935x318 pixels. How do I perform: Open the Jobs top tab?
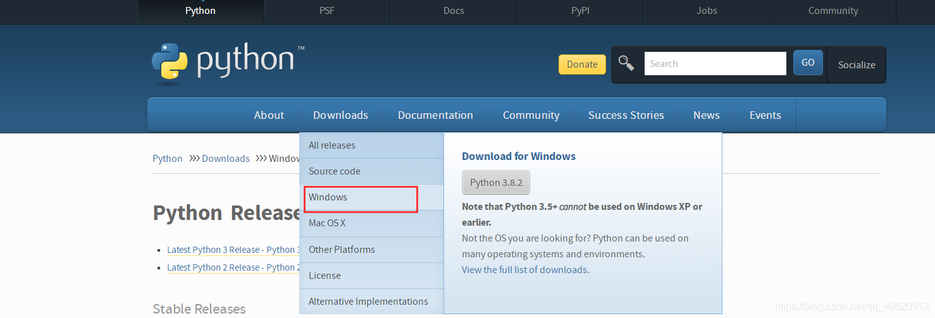point(707,11)
